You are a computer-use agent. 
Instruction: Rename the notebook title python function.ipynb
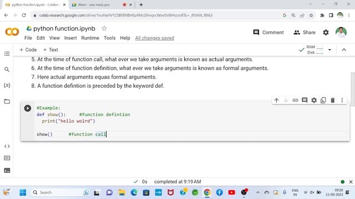coord(64,29)
